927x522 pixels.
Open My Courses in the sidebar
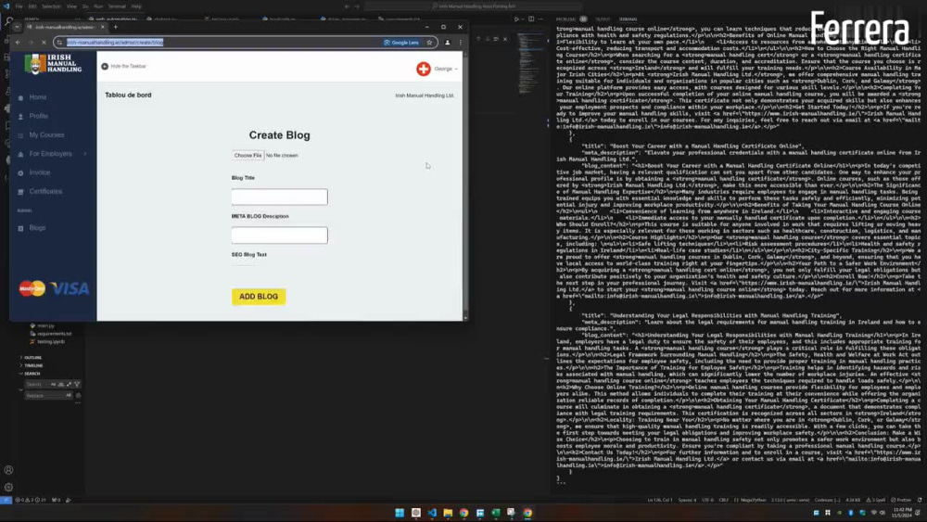point(46,134)
